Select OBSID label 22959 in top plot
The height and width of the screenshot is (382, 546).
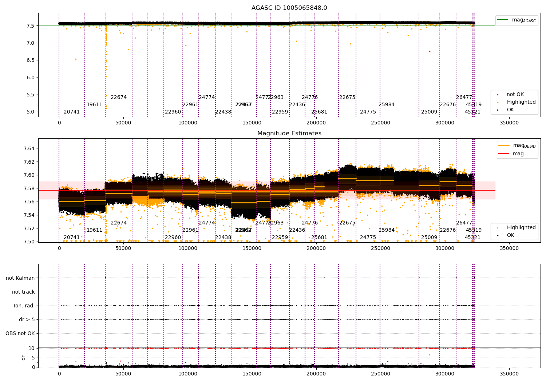[x=280, y=112]
